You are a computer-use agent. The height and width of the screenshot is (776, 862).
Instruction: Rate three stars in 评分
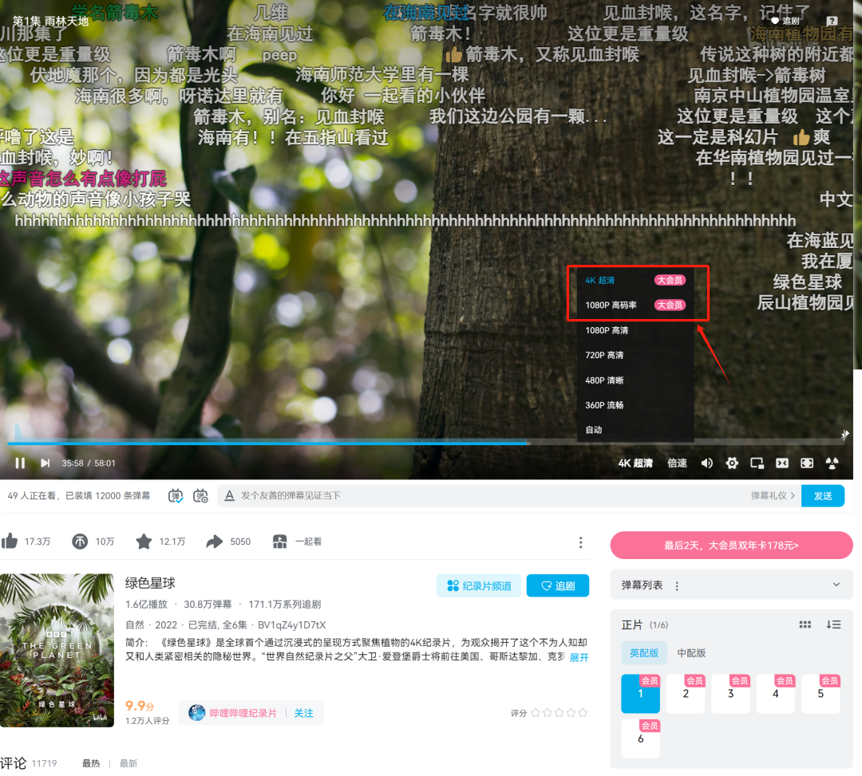pyautogui.click(x=559, y=713)
